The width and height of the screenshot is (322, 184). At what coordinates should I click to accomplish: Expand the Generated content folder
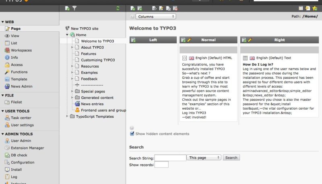pyautogui.click(x=72, y=98)
